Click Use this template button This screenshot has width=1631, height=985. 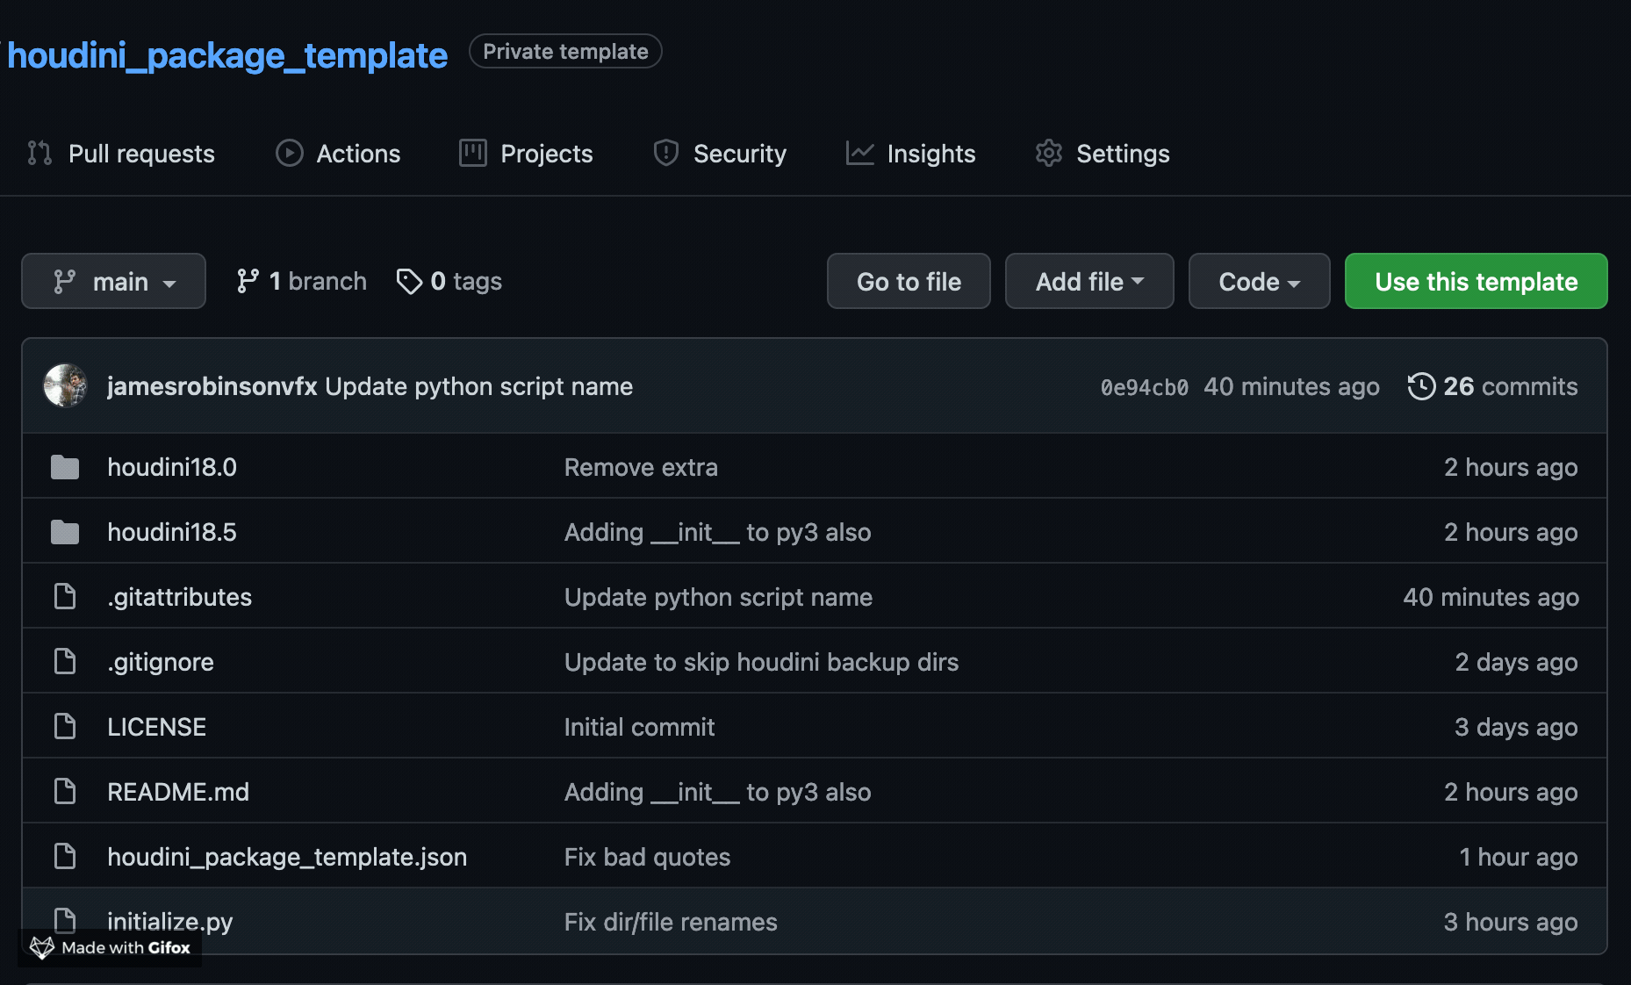(1476, 281)
